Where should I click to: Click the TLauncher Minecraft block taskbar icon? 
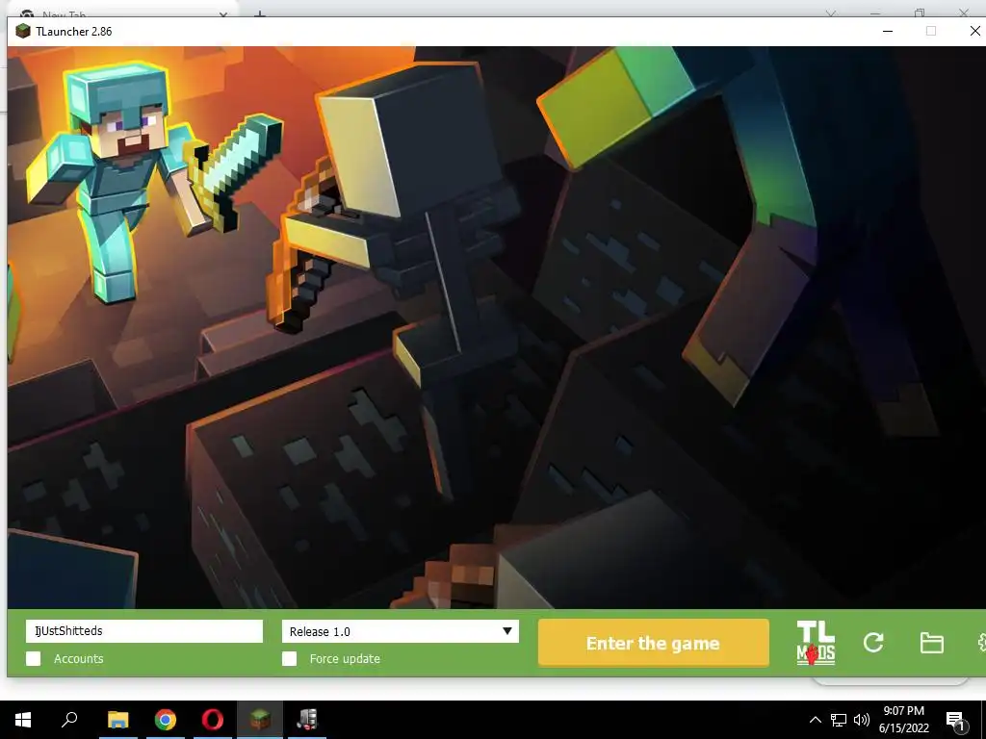(x=260, y=720)
